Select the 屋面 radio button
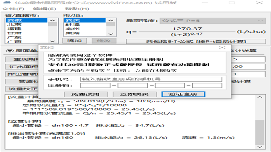 coord(9,51)
